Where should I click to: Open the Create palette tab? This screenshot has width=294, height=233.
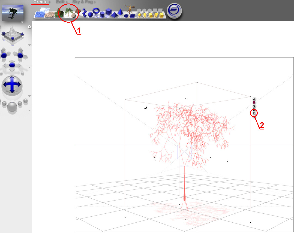[40, 2]
